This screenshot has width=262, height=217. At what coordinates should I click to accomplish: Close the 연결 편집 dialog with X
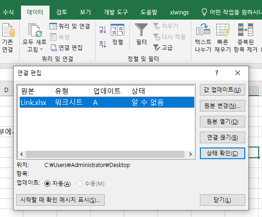click(x=238, y=73)
